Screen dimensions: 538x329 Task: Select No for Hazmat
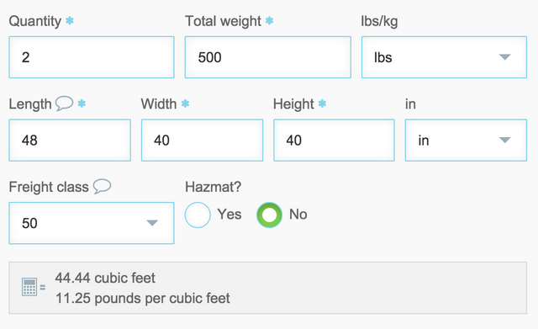point(269,215)
